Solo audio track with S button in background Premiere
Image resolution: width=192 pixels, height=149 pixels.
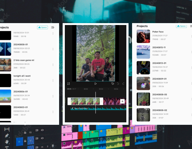coord(47,147)
